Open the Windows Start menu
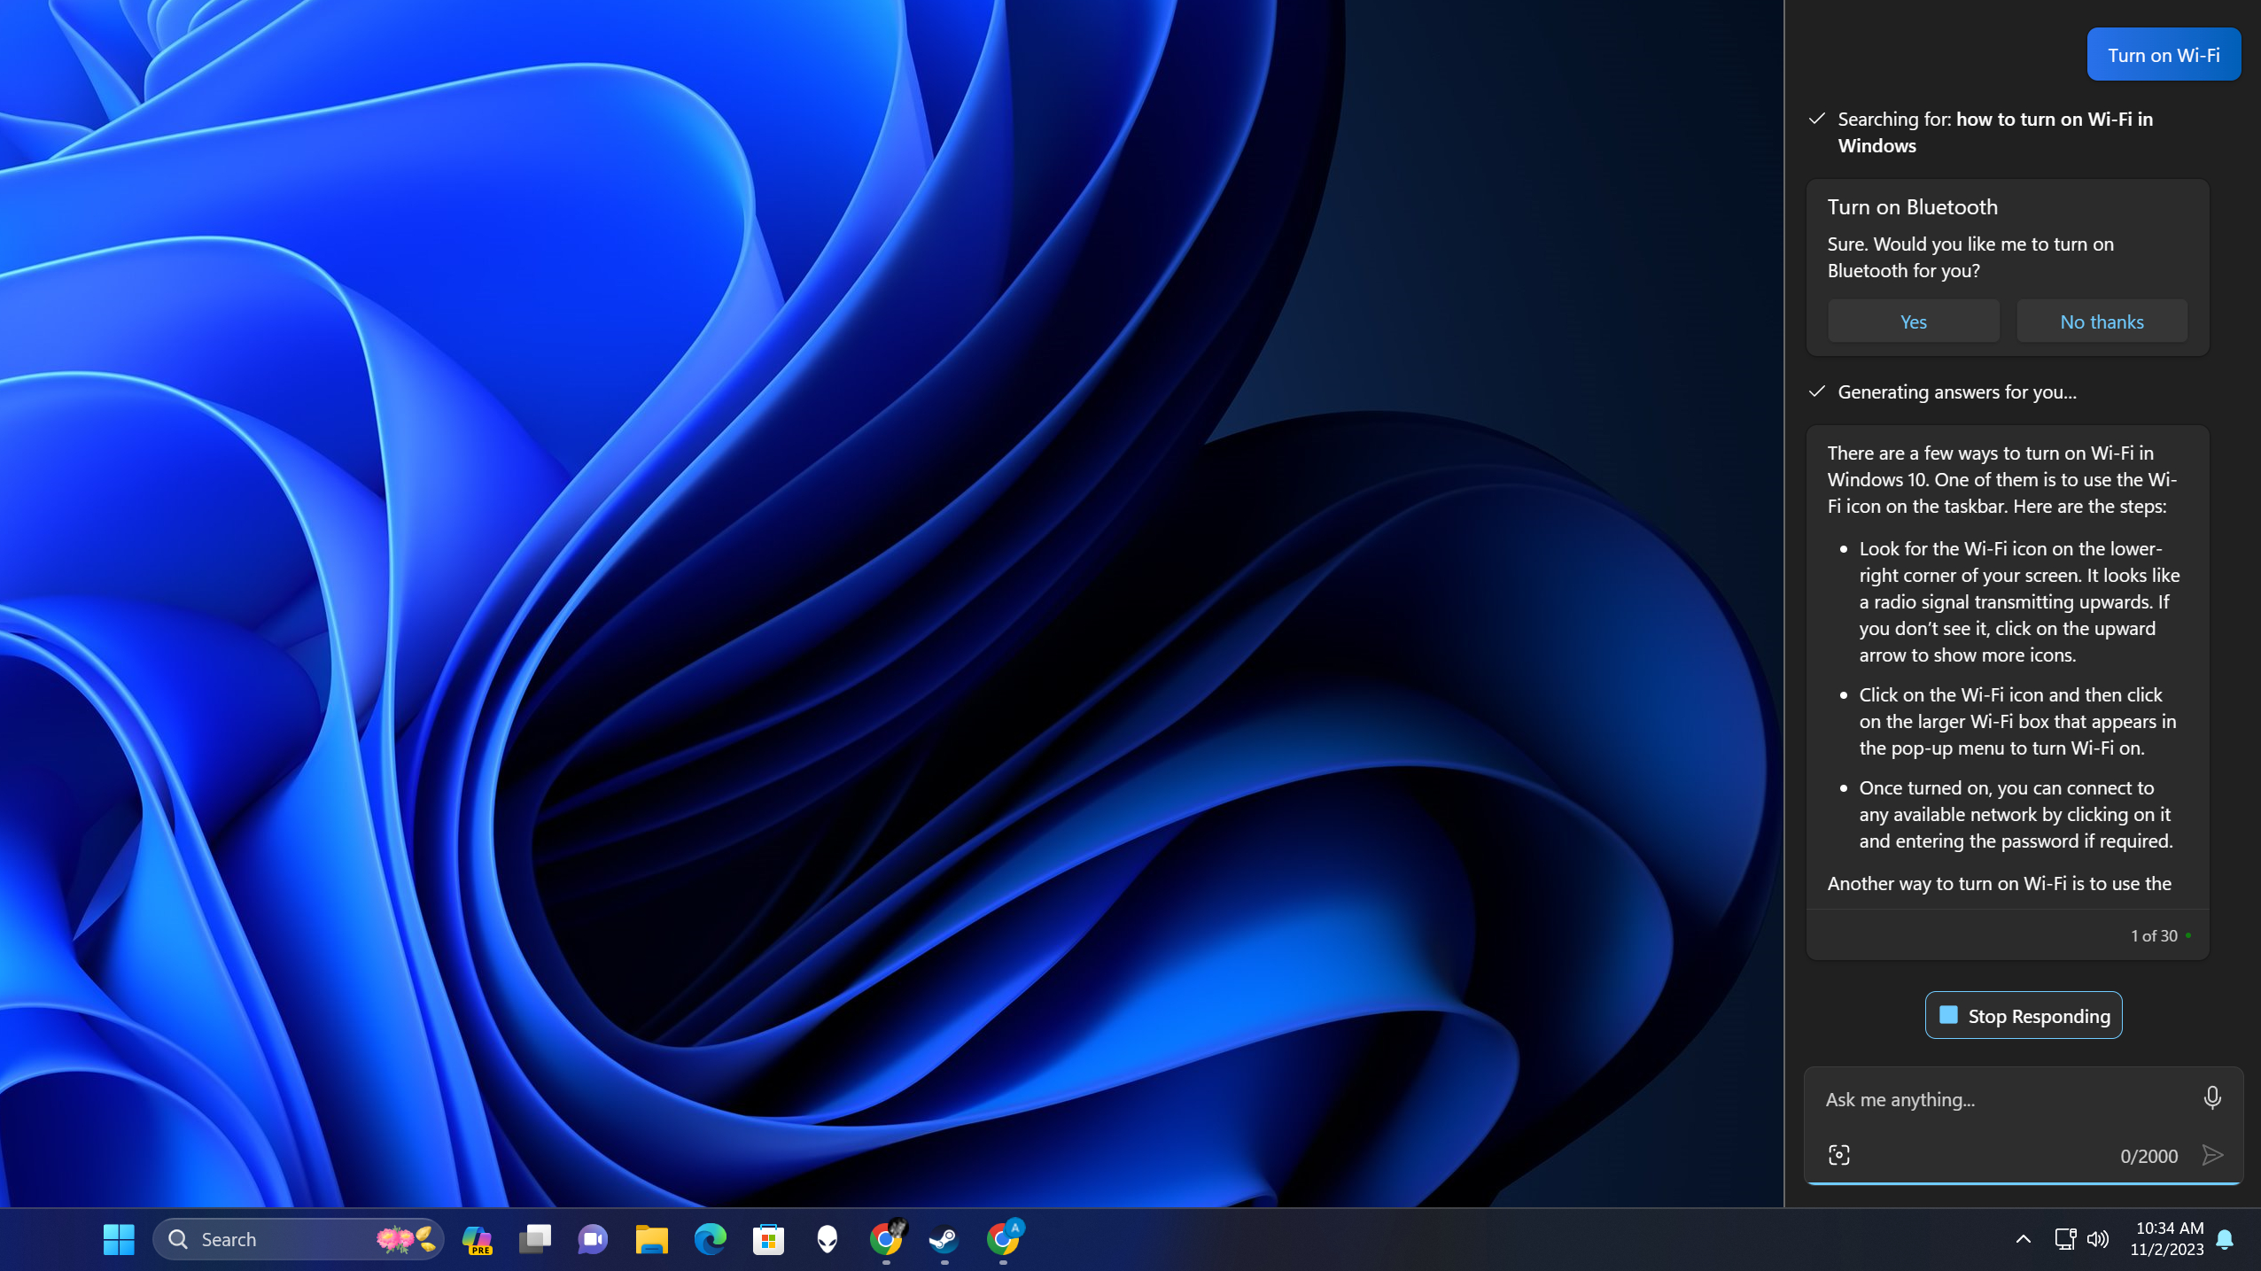Screen dimensions: 2261x1271 [118, 1238]
